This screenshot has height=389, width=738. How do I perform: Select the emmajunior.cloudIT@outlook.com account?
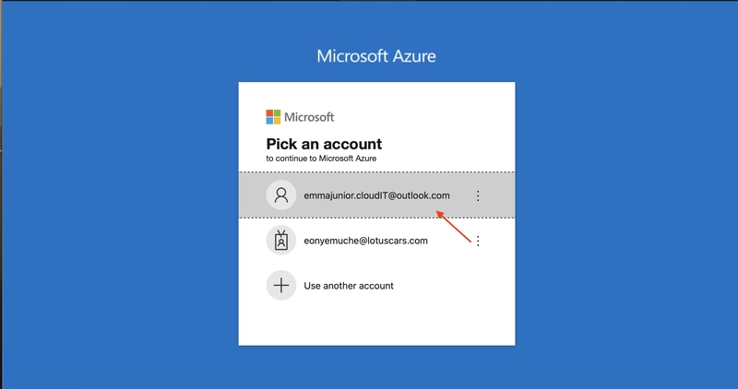pyautogui.click(x=376, y=195)
